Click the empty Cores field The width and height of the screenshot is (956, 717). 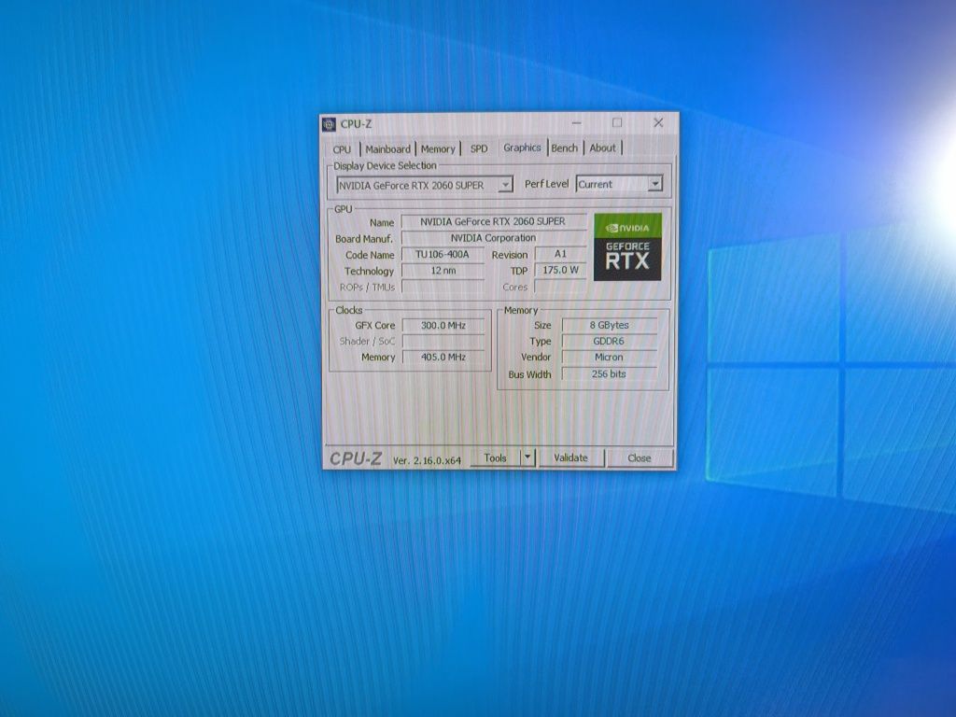(x=560, y=287)
